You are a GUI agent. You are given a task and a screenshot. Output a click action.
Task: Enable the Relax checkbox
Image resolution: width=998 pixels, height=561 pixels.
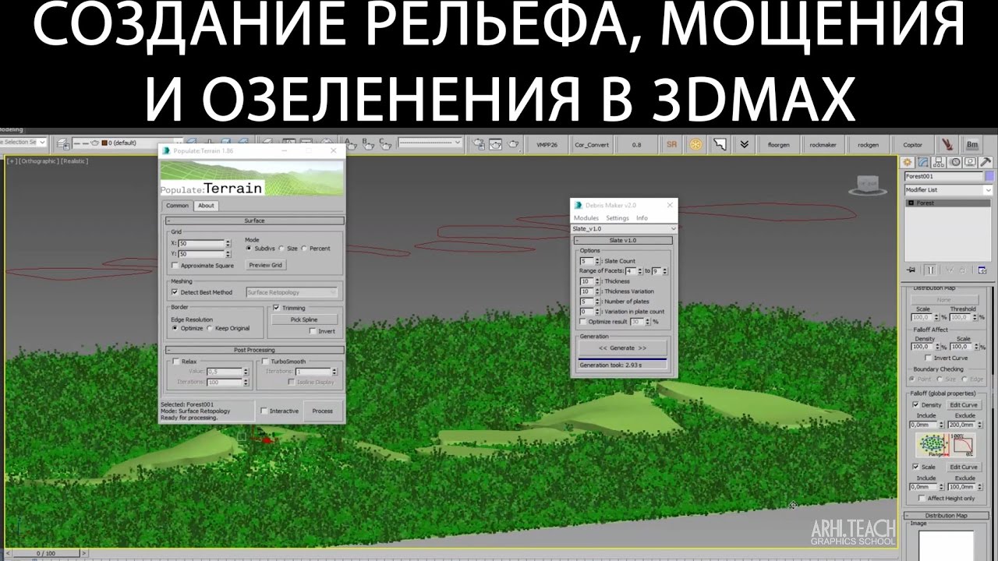[175, 362]
